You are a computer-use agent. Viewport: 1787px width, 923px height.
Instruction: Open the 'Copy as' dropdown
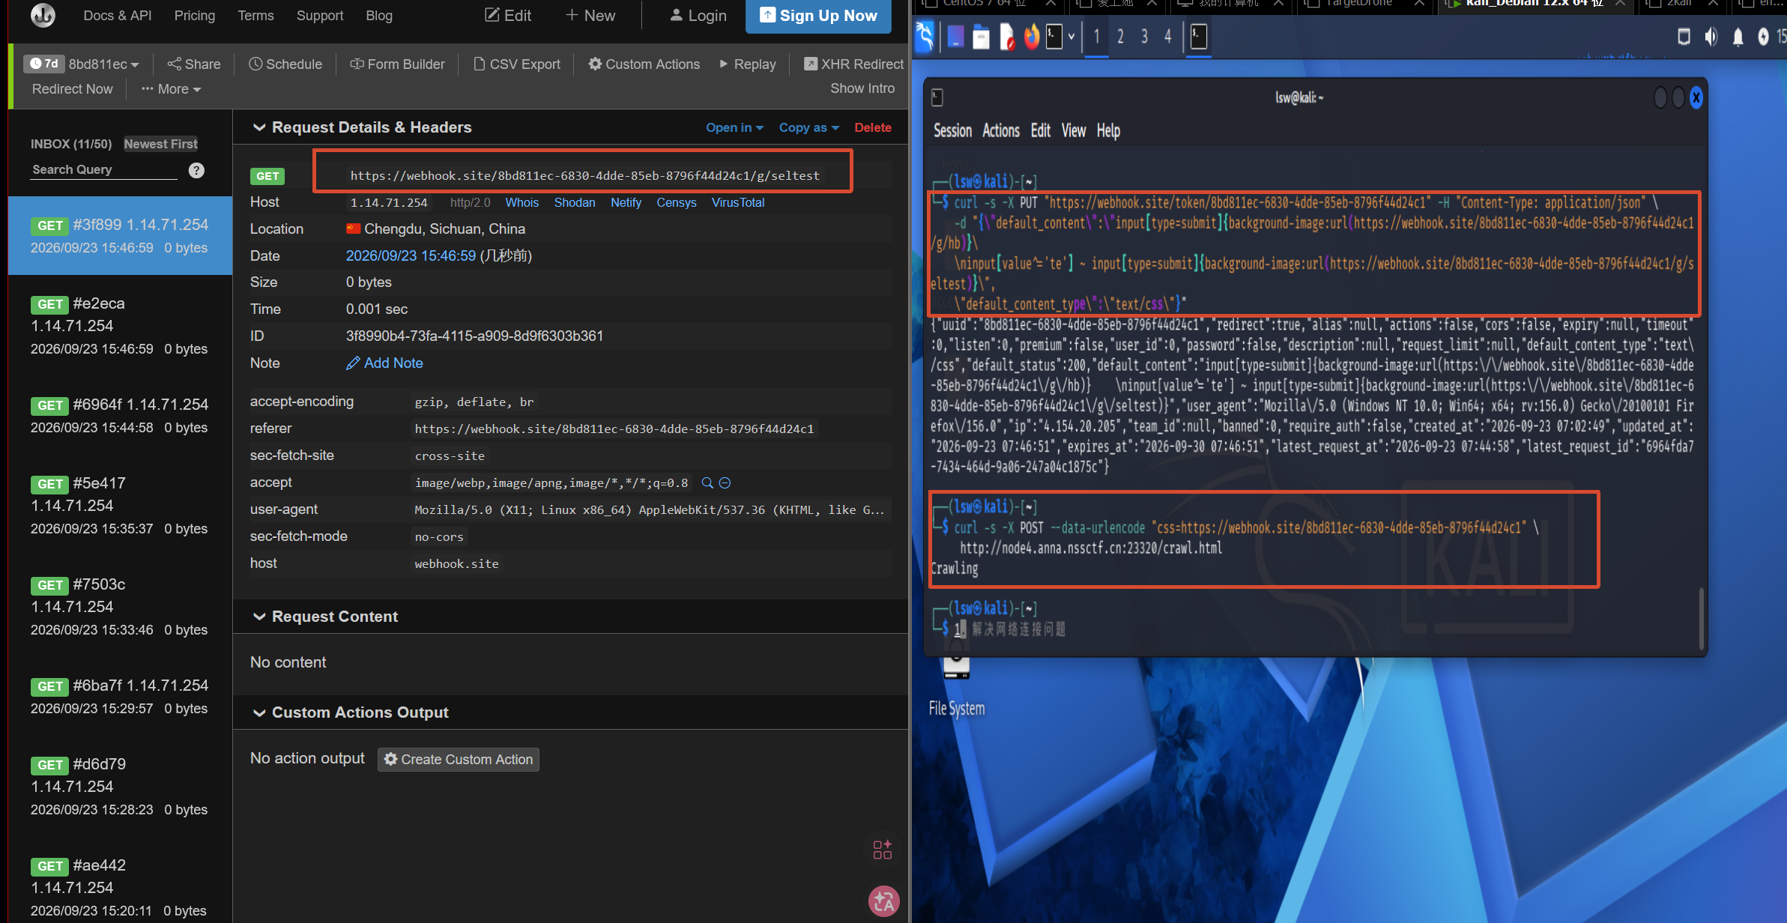(808, 127)
